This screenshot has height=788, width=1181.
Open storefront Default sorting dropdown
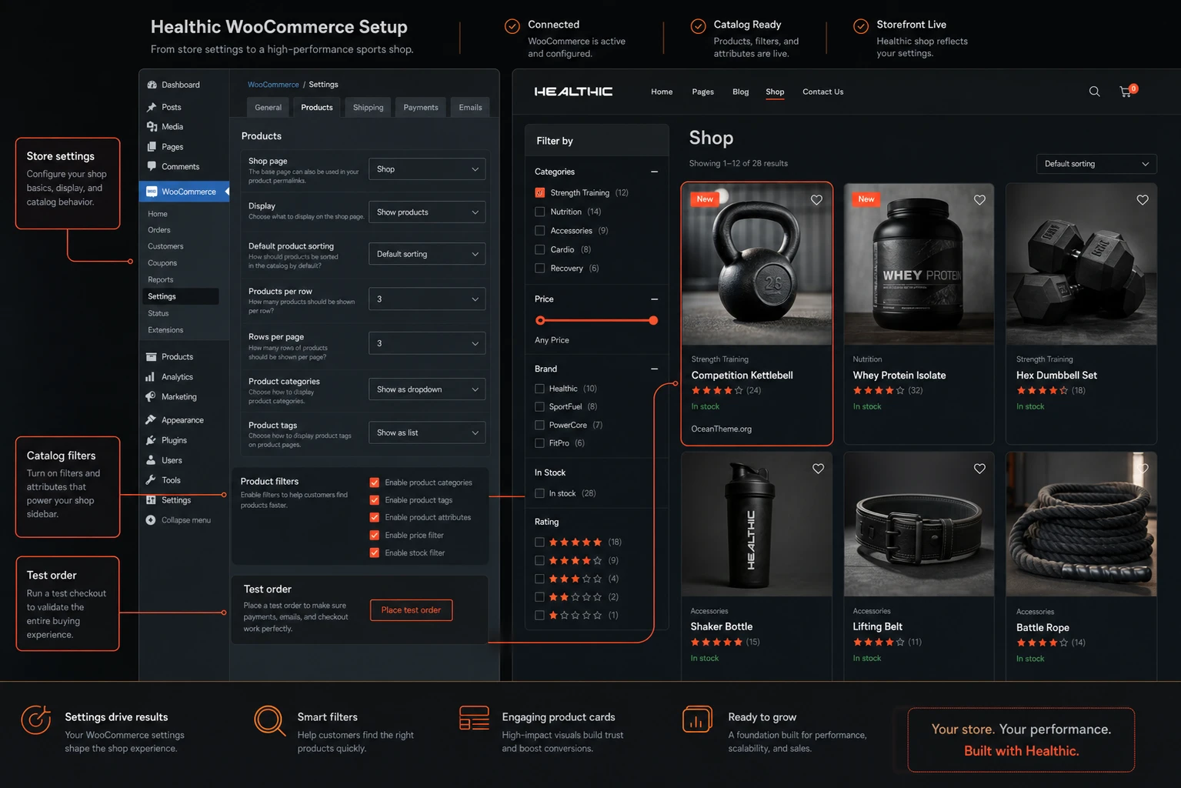(x=1096, y=164)
